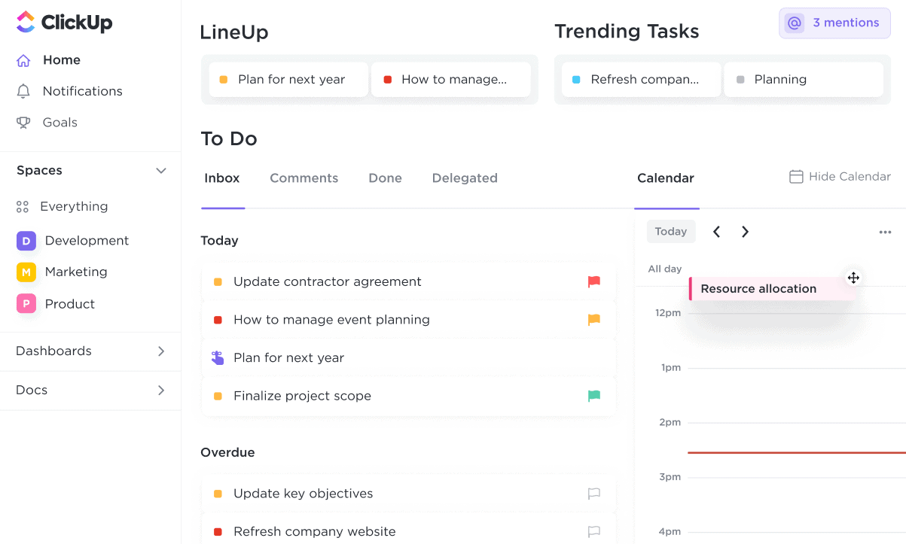Toggle empty flag on Update key objectives
906x544 pixels.
(x=594, y=494)
